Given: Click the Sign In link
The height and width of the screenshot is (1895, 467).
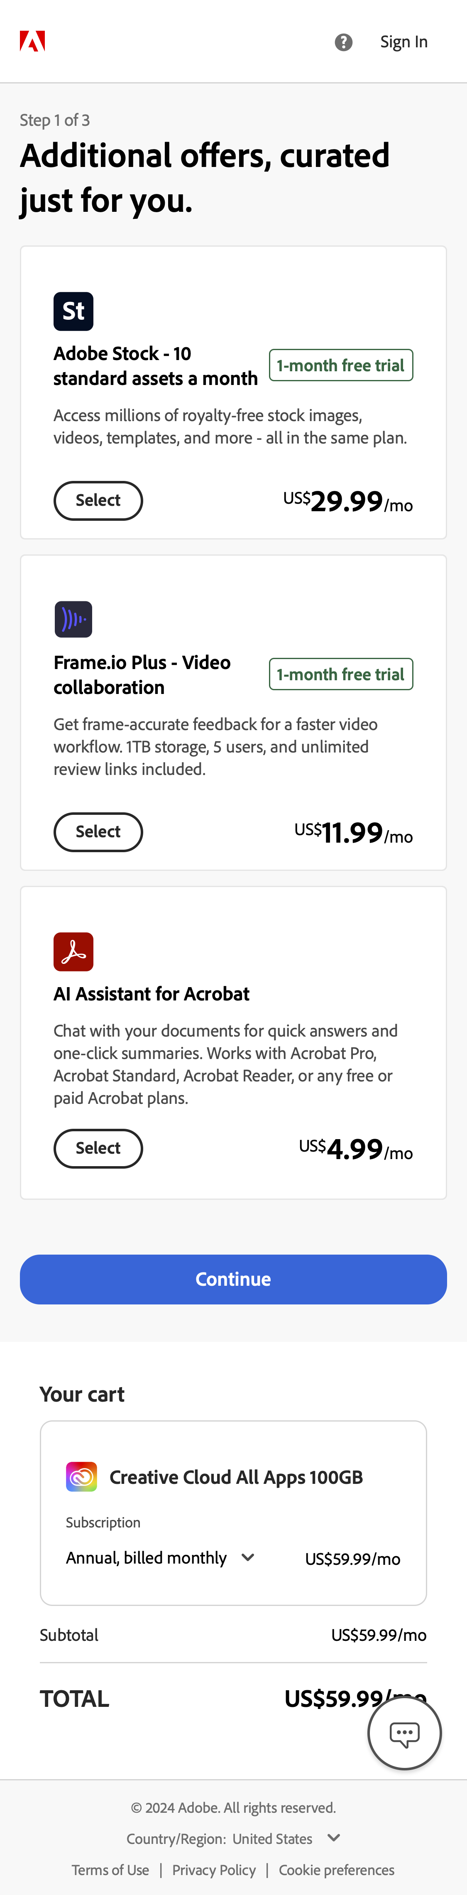Looking at the screenshot, I should [403, 42].
